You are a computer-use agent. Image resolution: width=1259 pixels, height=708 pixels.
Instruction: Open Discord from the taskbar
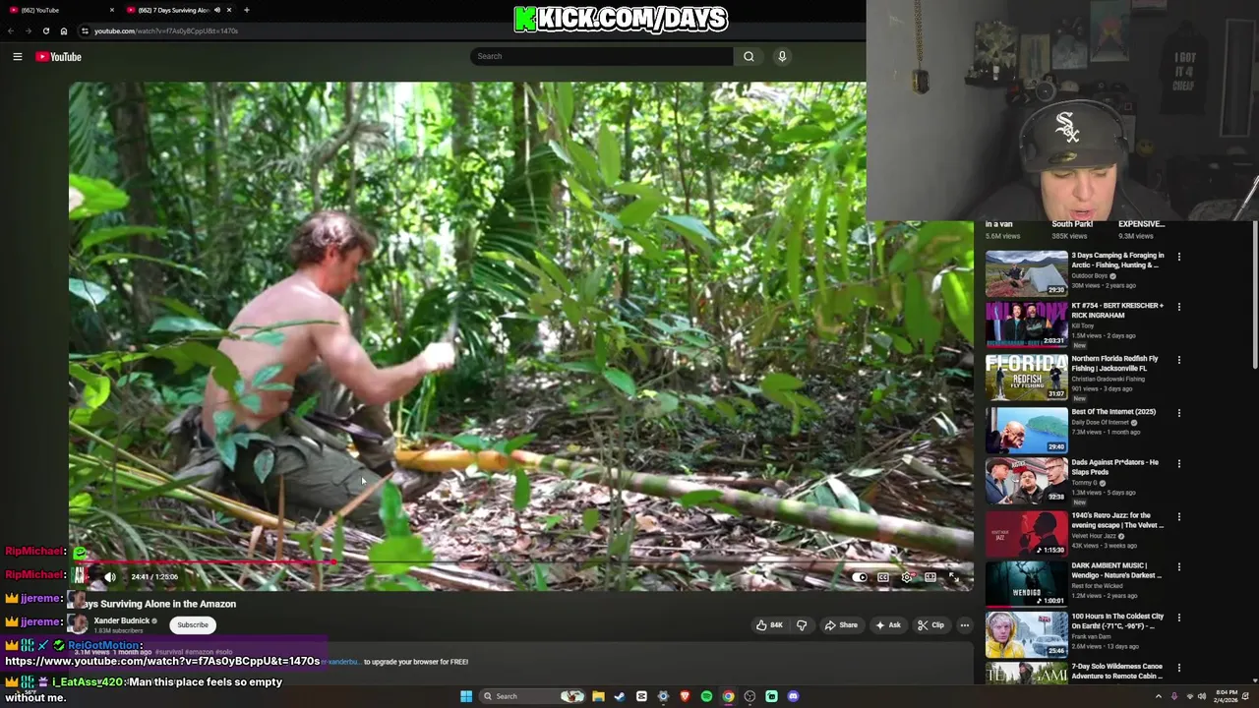793,696
